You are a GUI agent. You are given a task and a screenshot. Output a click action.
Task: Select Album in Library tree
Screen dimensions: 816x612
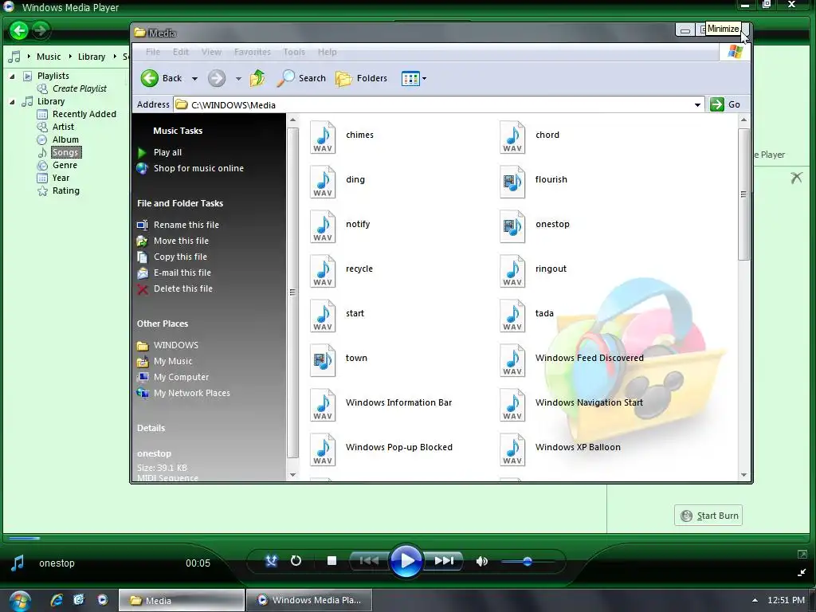coord(57,140)
